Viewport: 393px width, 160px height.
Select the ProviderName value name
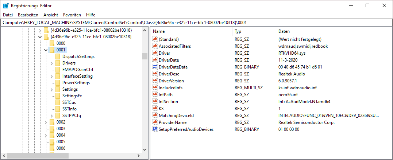[173, 122]
